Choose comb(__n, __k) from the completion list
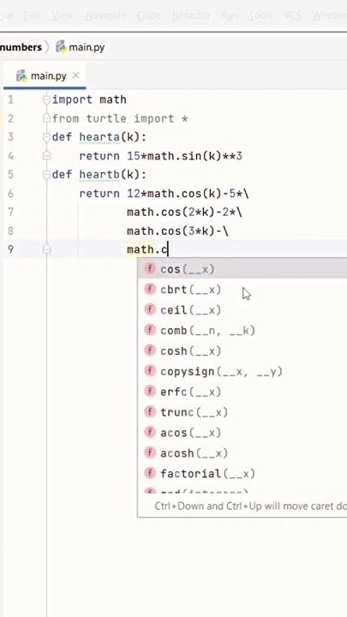Viewport: 347px width, 617px height. 242,331
